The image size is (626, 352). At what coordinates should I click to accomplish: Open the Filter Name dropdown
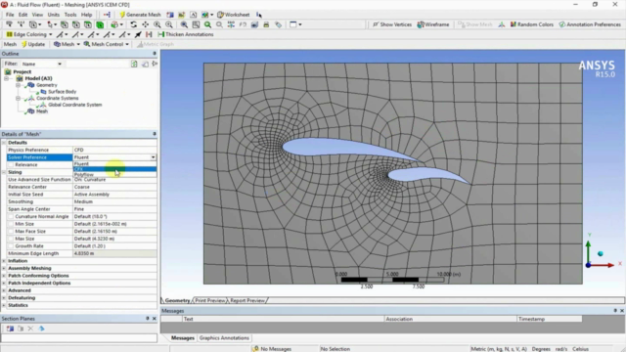(42, 64)
